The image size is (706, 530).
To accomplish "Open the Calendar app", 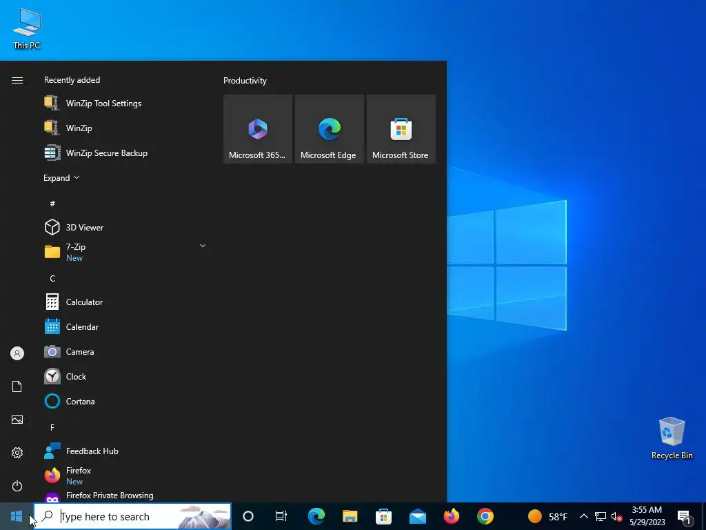I will coord(126,326).
